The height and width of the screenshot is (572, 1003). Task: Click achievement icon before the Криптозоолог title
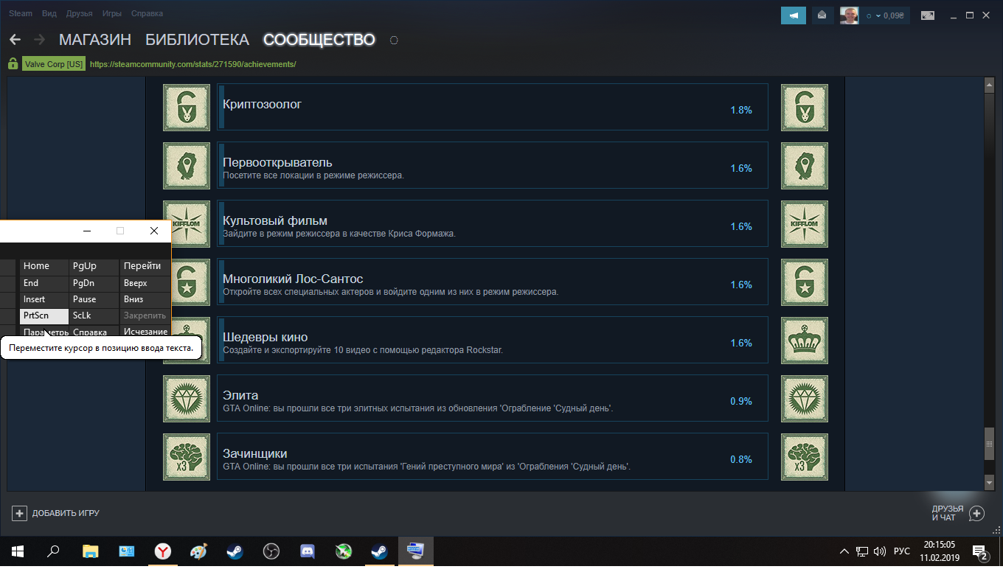tap(187, 108)
